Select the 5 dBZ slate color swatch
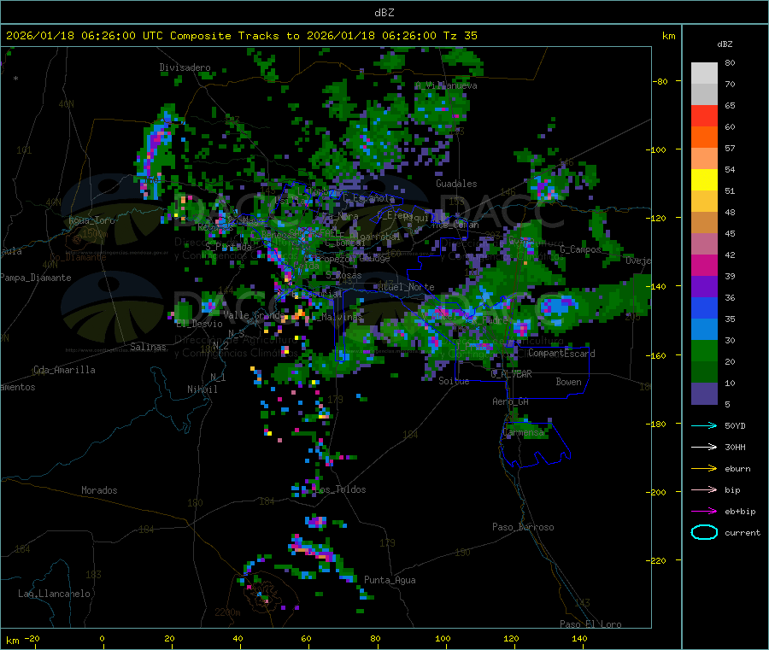Viewport: 769px width, 650px height. coord(704,394)
